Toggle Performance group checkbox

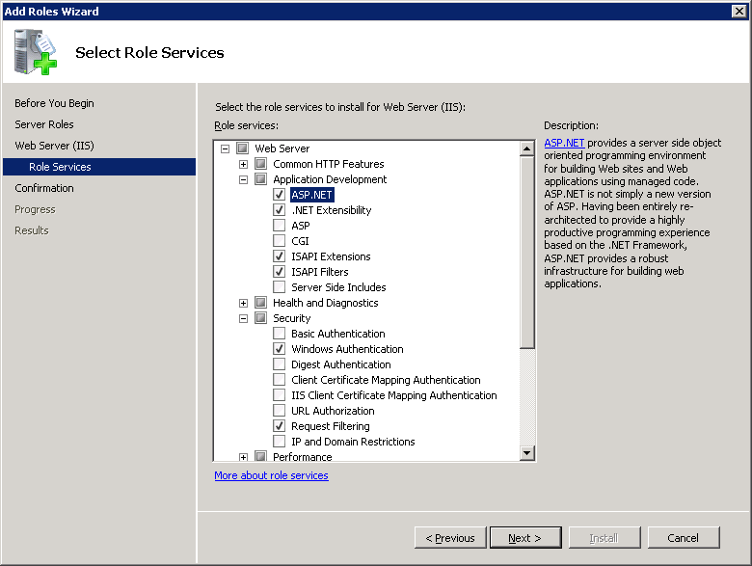(x=261, y=456)
